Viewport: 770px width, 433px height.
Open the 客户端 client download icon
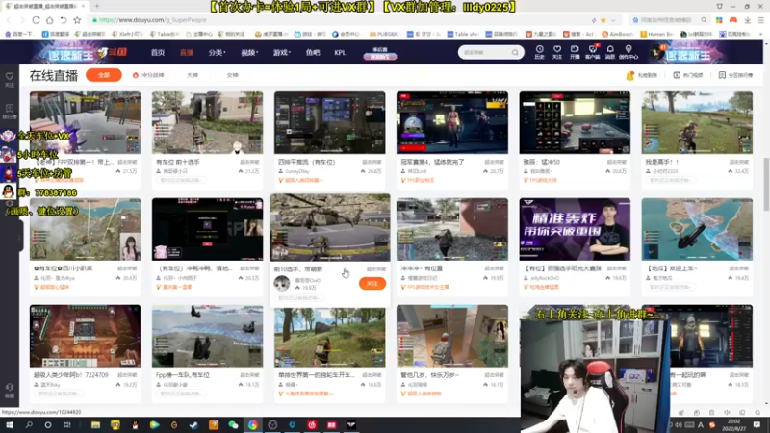point(592,52)
